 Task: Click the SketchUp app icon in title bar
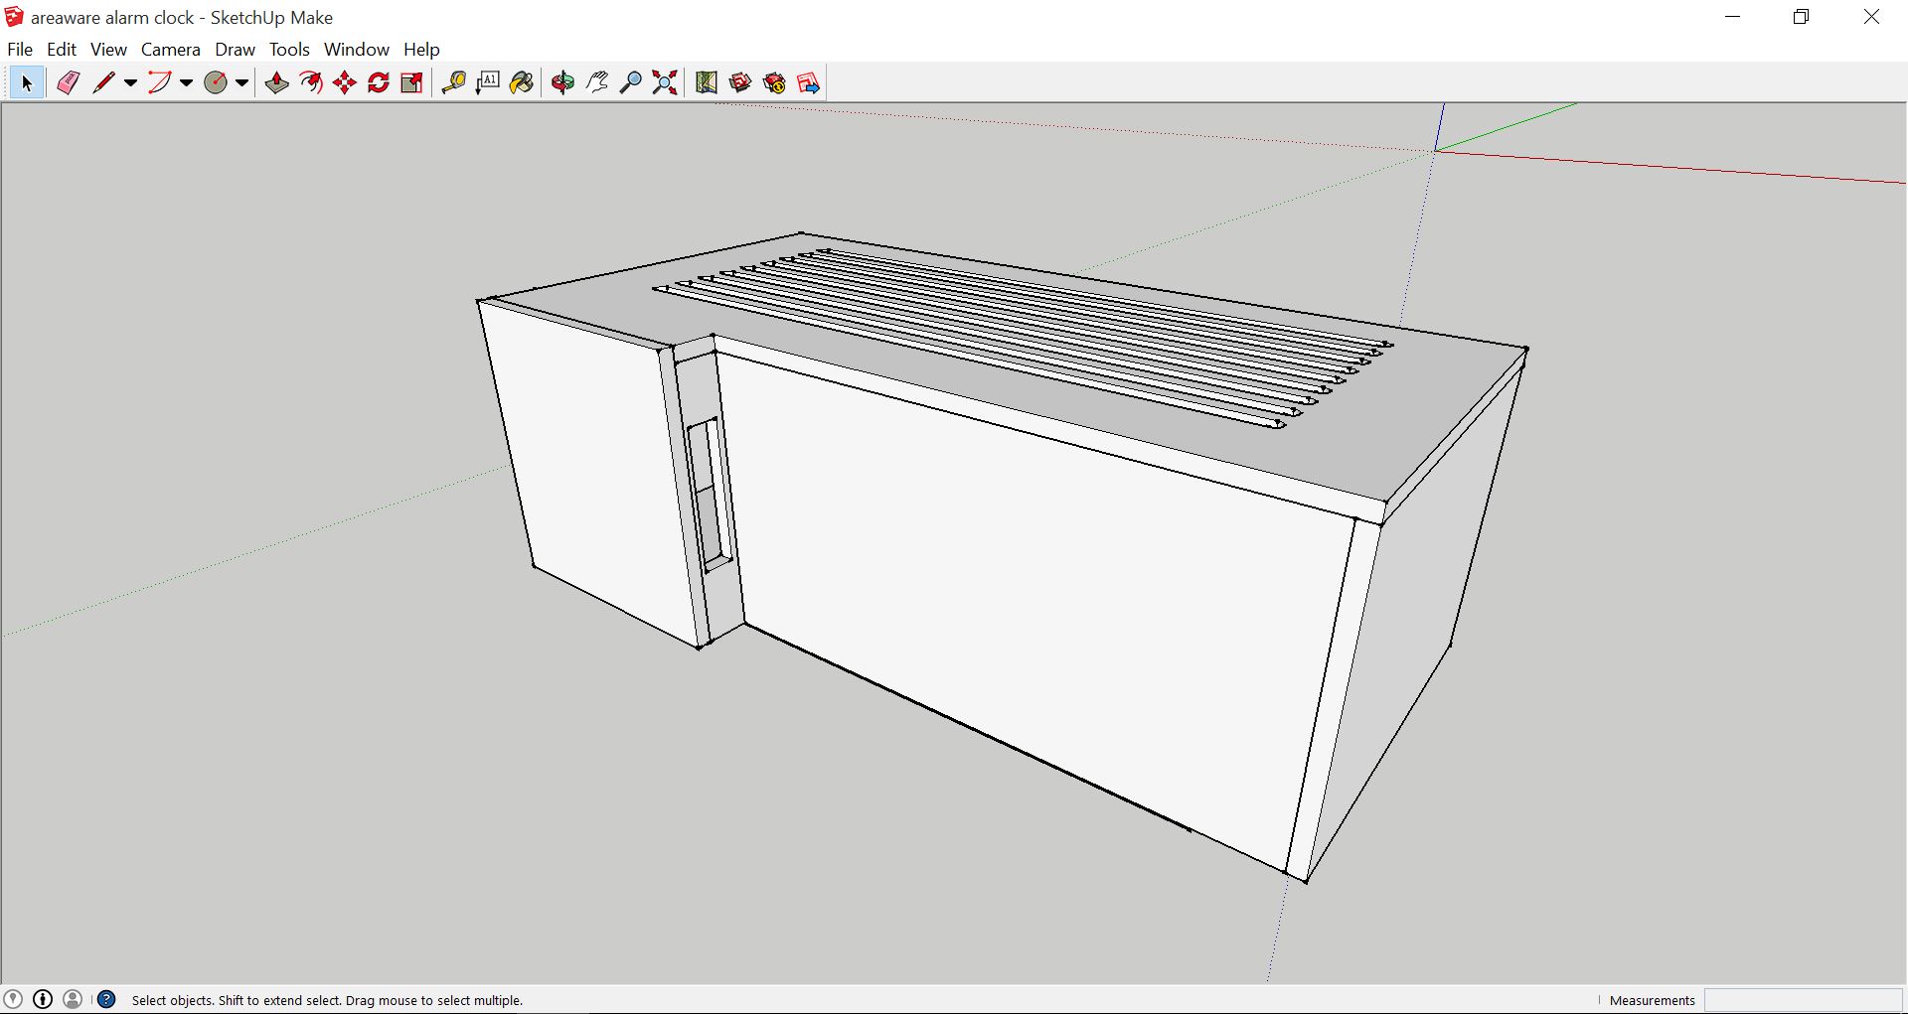tap(14, 17)
